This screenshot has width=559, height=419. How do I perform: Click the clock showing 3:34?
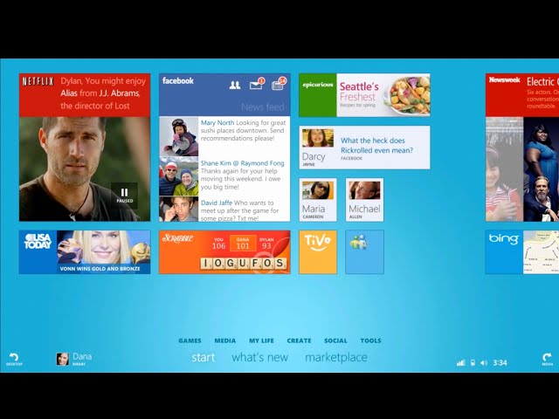tap(500, 363)
